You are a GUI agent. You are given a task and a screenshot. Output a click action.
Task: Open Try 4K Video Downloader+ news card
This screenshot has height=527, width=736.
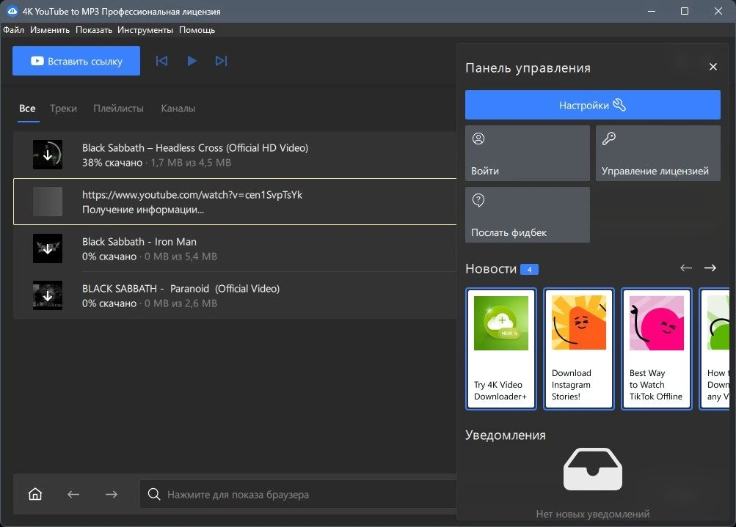point(501,349)
